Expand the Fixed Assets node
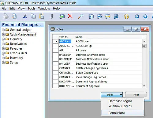 pyautogui.click(x=3, y=53)
